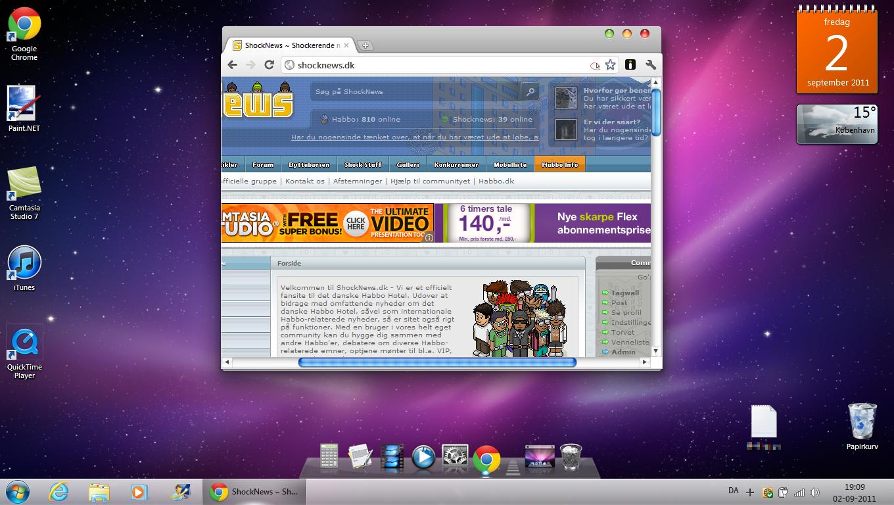Open the Habbo Info menu item
This screenshot has height=505, width=894.
point(559,164)
